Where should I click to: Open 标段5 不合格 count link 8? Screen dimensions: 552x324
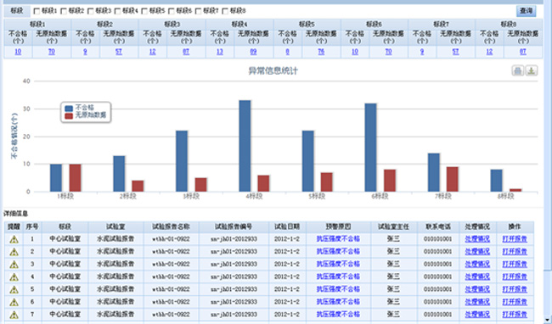tap(287, 52)
